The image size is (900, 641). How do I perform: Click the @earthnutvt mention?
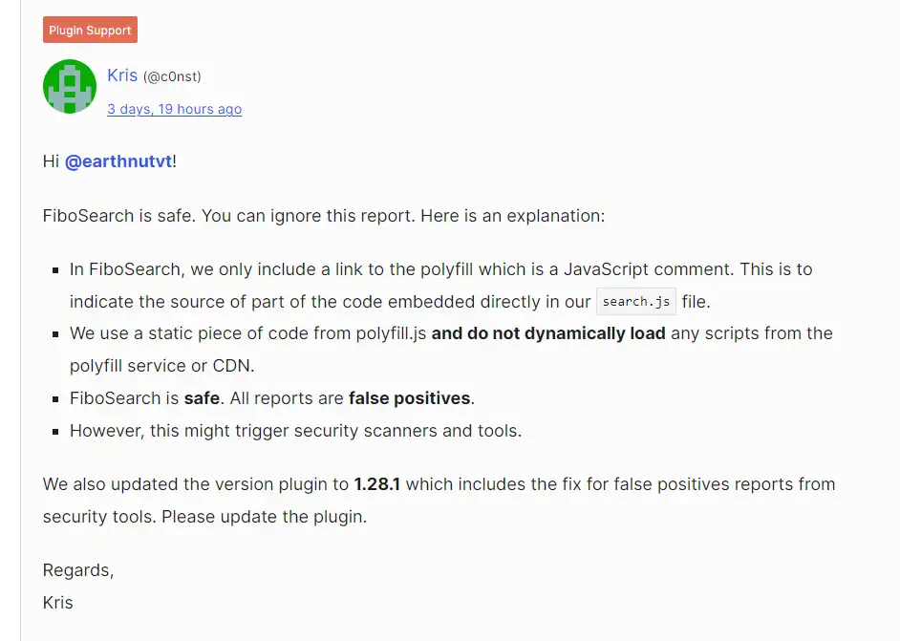point(118,161)
